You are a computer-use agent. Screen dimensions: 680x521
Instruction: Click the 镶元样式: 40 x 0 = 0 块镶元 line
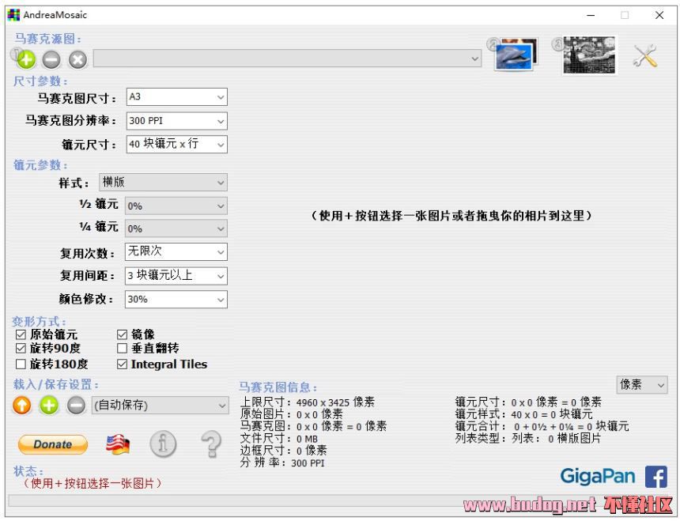point(524,414)
